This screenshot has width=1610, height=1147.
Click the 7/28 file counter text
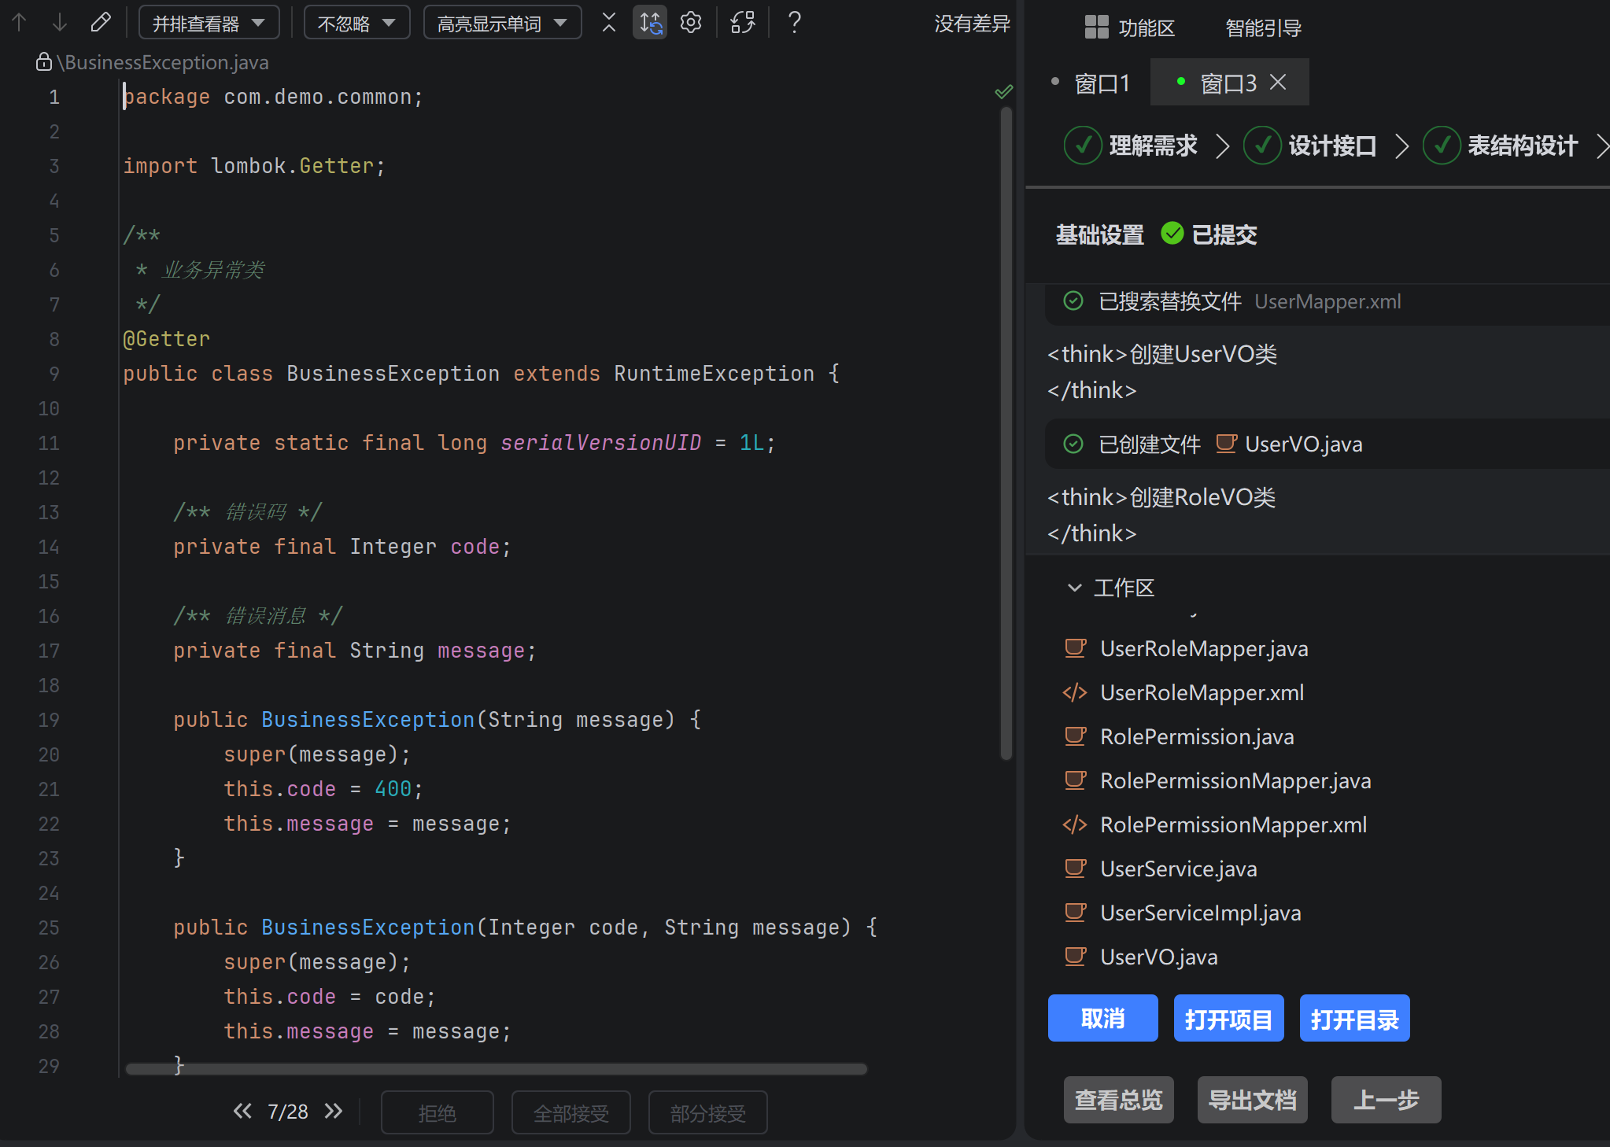point(288,1111)
